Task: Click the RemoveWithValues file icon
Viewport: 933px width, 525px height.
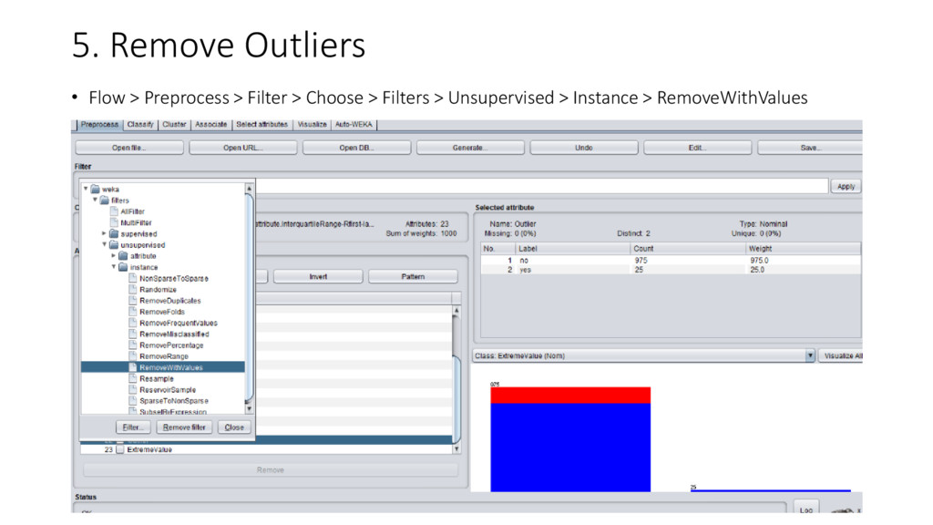Action: pos(133,367)
